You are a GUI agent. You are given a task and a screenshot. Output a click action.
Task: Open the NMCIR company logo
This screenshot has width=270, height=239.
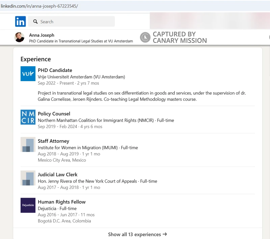point(28,117)
